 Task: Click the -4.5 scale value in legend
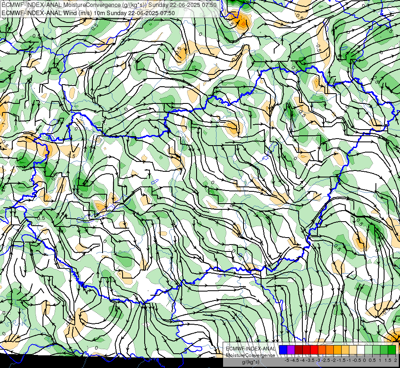tap(295, 360)
